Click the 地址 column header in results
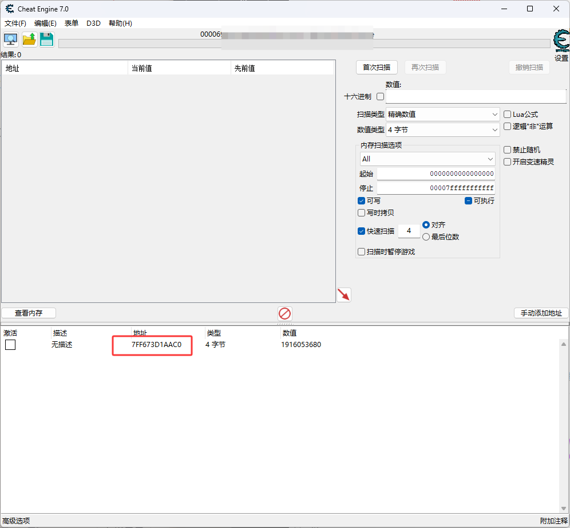Image resolution: width=570 pixels, height=528 pixels. coord(65,68)
